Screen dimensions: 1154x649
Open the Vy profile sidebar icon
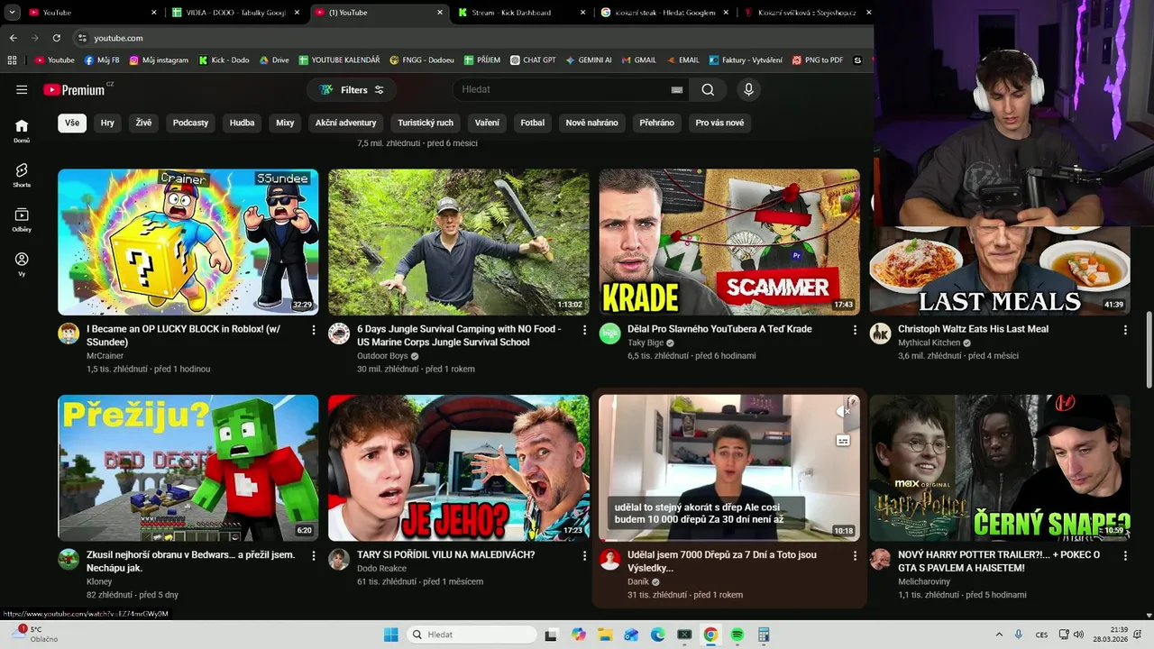(x=22, y=264)
